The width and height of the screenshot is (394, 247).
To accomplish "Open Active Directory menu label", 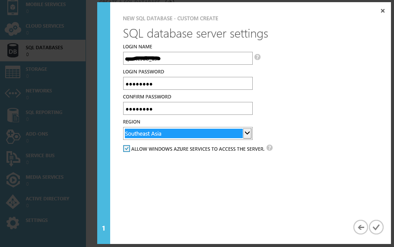I will coord(48,199).
